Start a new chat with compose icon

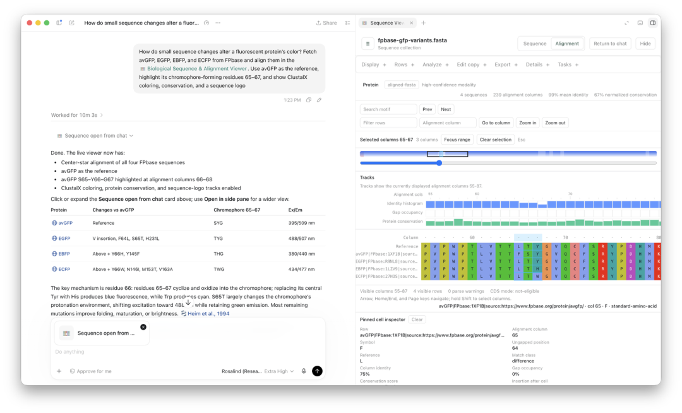coord(72,23)
